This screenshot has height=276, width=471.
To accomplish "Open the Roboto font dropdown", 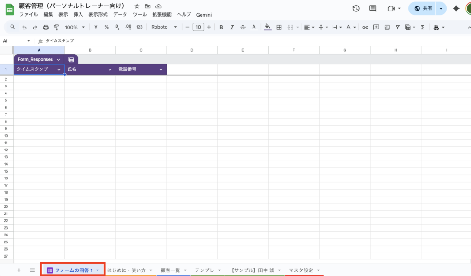I will [164, 27].
